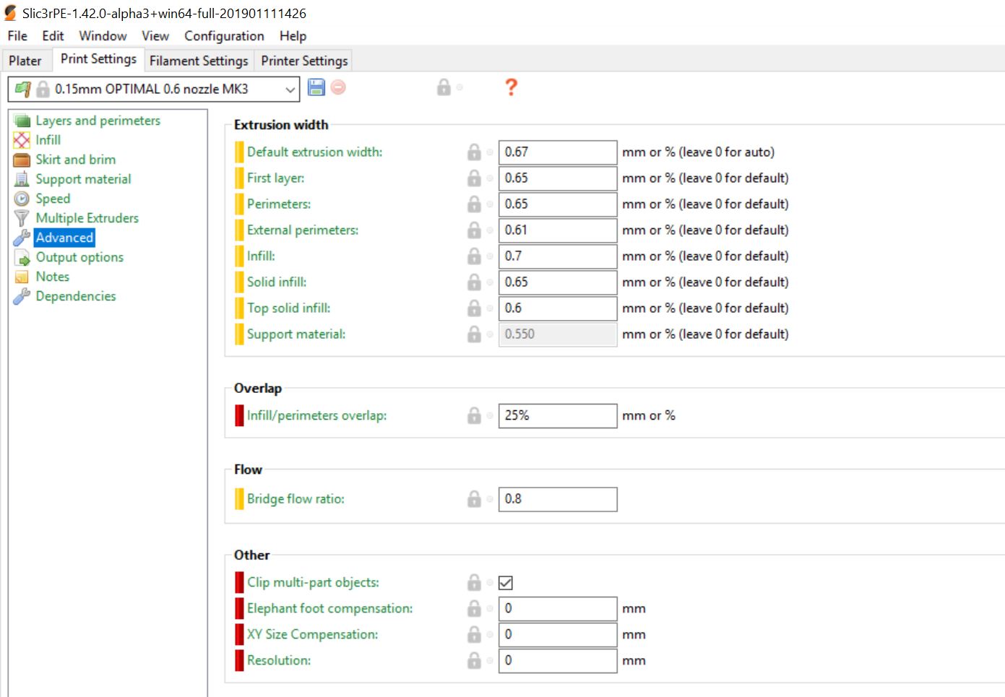Open the print preset dropdown list
The image size is (1005, 697).
[290, 90]
